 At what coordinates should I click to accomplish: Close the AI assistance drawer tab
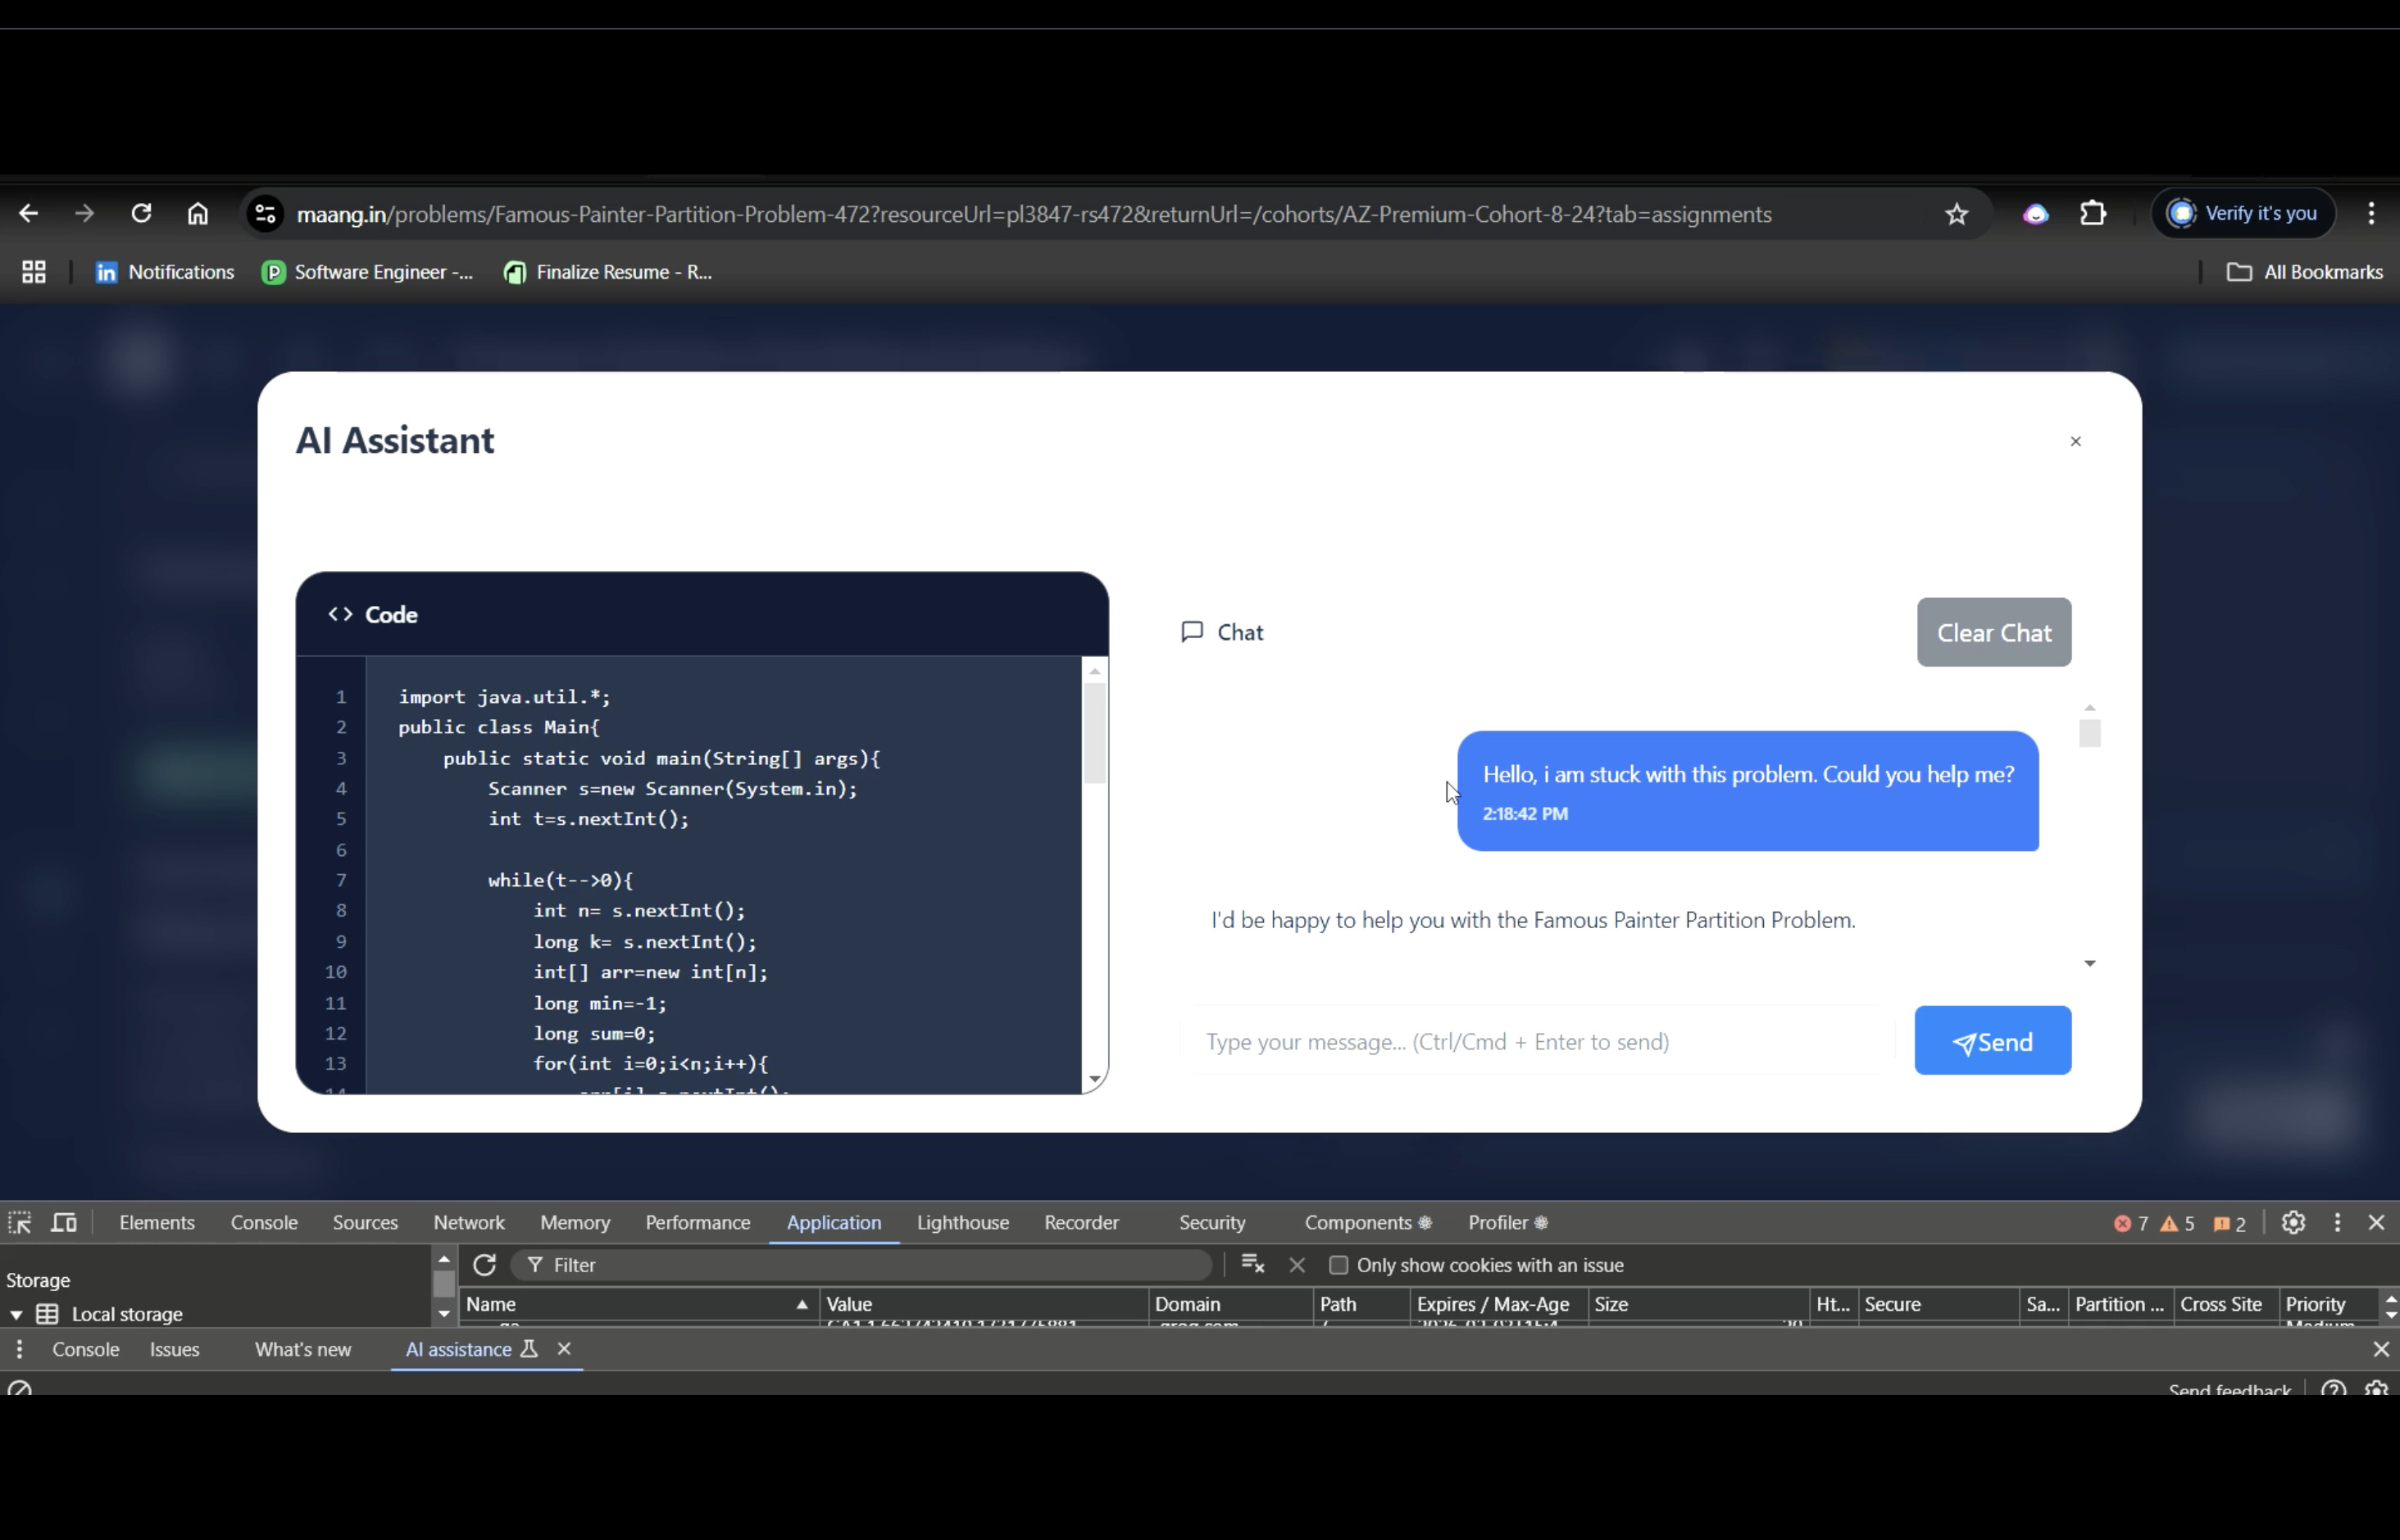tap(564, 1349)
